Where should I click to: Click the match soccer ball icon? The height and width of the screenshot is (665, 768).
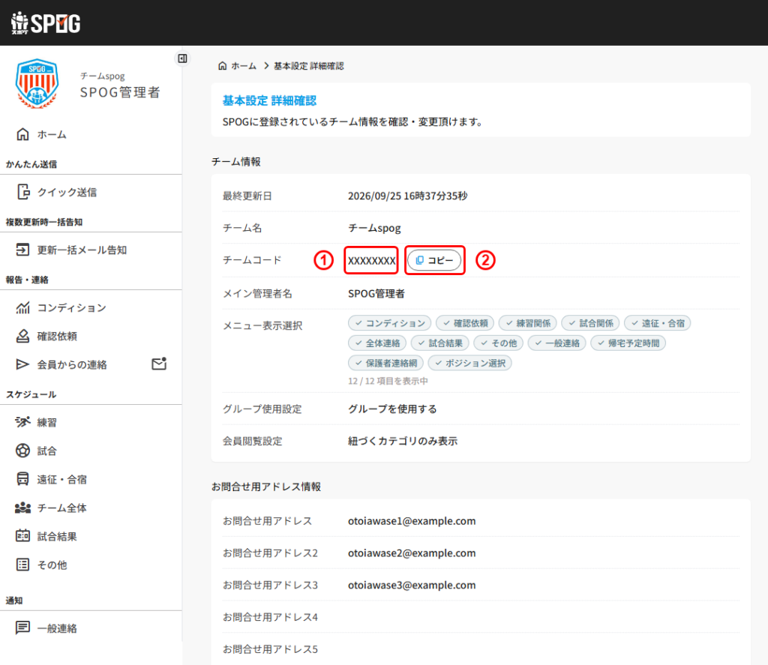(22, 451)
